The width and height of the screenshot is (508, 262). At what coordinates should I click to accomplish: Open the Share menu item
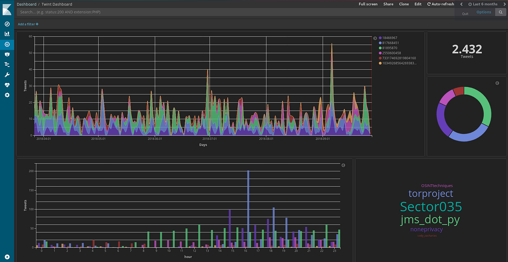388,4
